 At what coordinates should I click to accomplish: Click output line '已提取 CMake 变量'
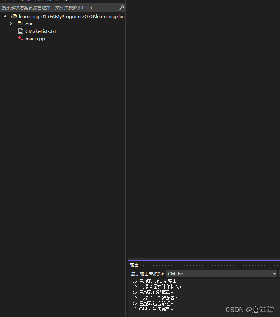pos(156,281)
